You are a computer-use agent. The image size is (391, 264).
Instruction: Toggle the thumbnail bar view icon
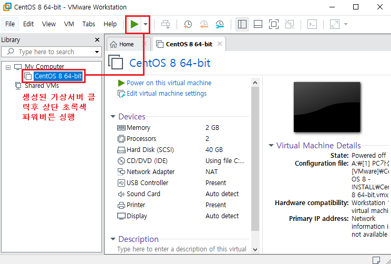pos(258,24)
